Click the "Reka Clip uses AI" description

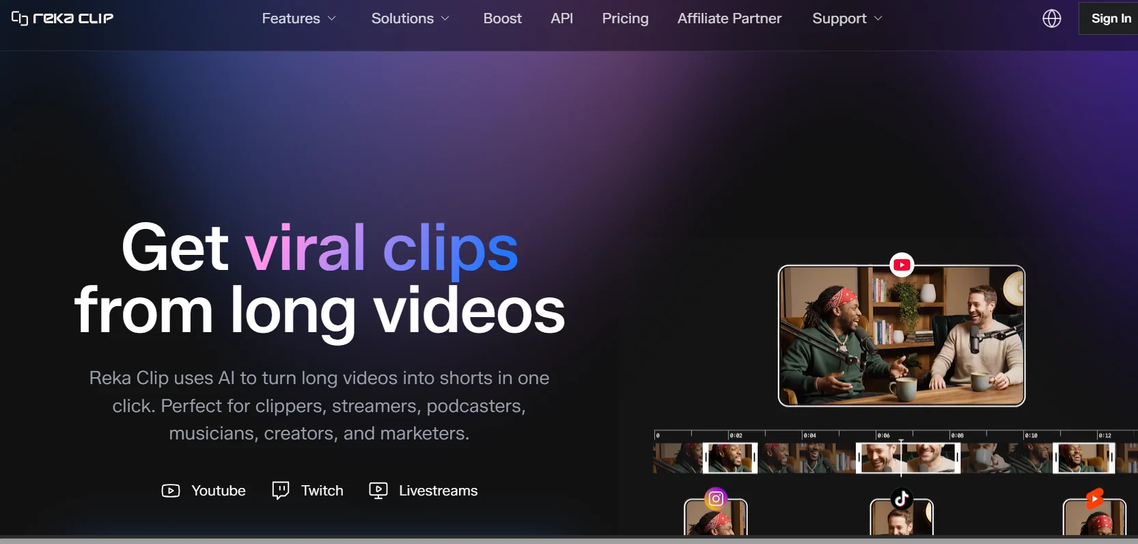click(x=320, y=406)
